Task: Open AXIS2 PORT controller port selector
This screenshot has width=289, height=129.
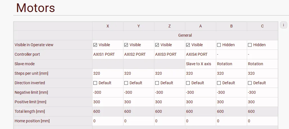Action: (x=139, y=55)
